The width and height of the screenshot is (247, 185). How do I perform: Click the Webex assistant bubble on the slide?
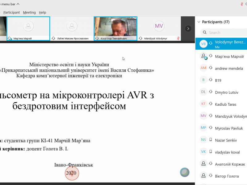click(185, 172)
